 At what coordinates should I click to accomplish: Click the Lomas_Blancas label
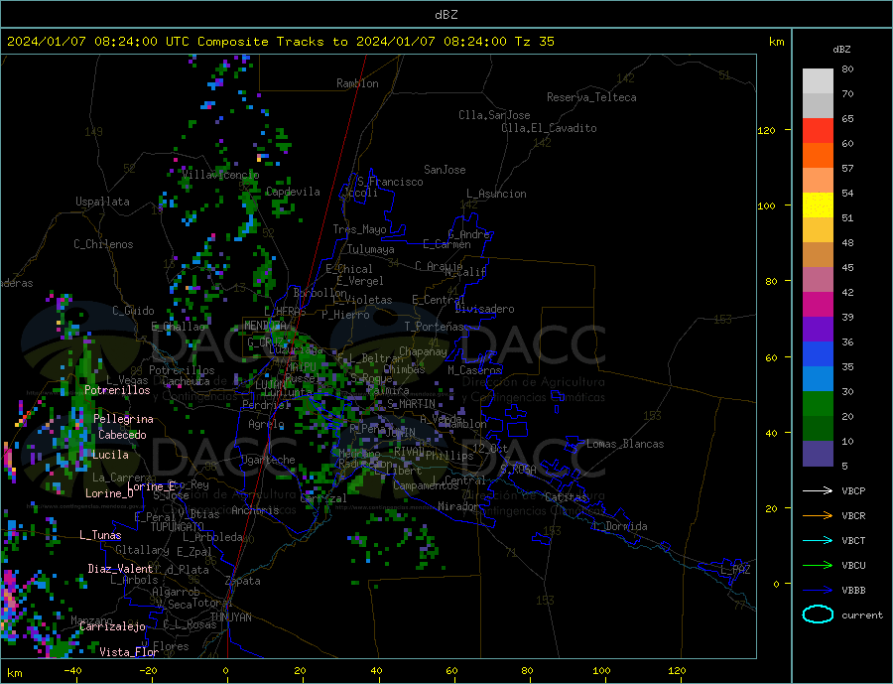click(x=625, y=444)
